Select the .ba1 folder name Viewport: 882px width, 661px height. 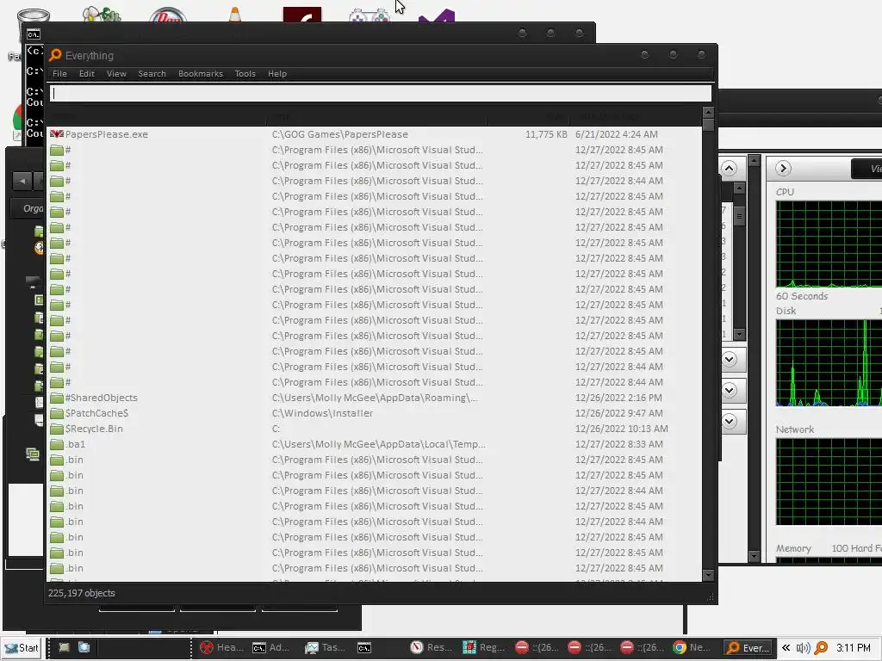pyautogui.click(x=76, y=444)
